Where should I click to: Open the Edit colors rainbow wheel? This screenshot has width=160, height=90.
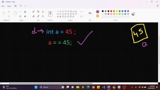pos(133,14)
